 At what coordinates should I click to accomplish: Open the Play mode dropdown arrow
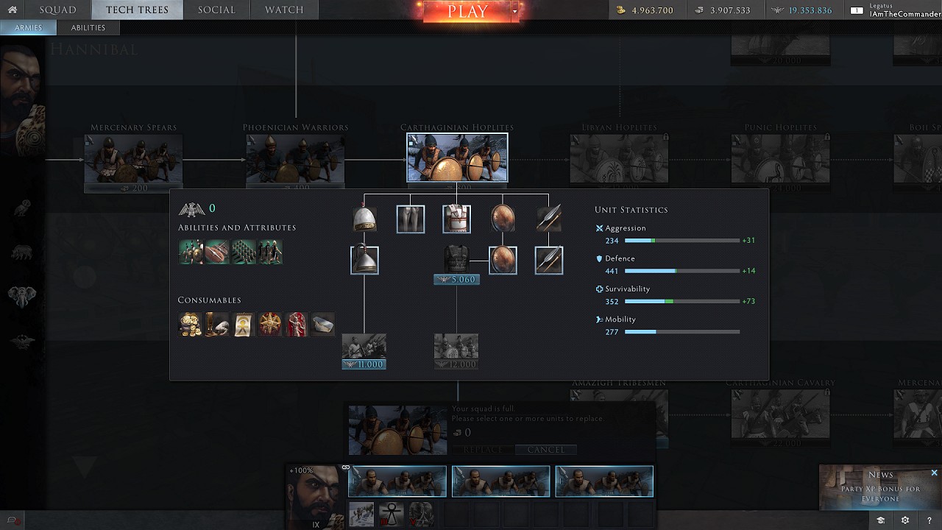click(x=515, y=11)
